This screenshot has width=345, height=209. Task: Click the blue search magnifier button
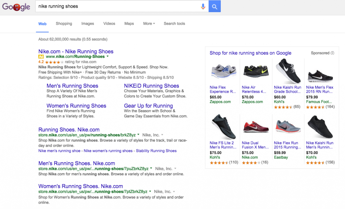[x=215, y=6]
